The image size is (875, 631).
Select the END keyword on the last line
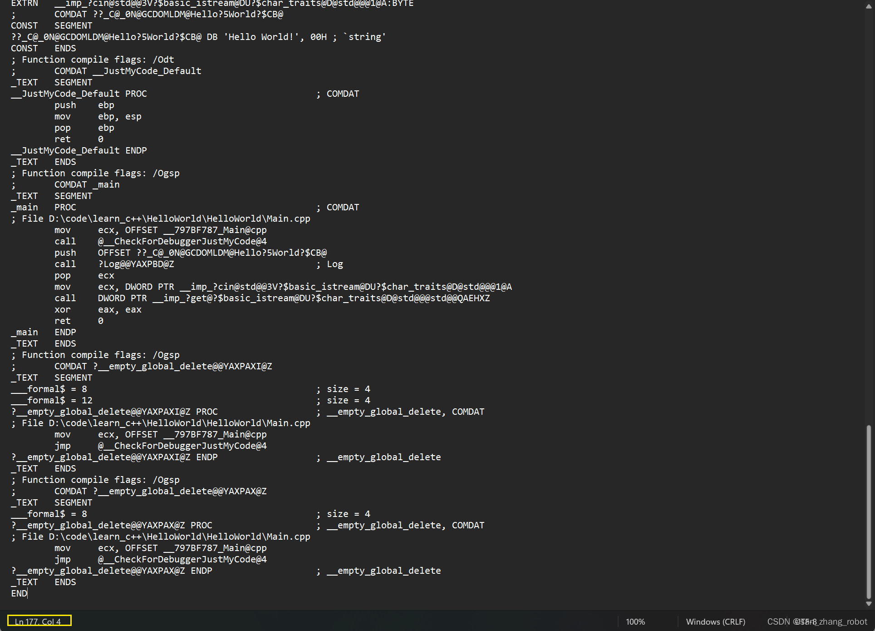click(x=19, y=593)
